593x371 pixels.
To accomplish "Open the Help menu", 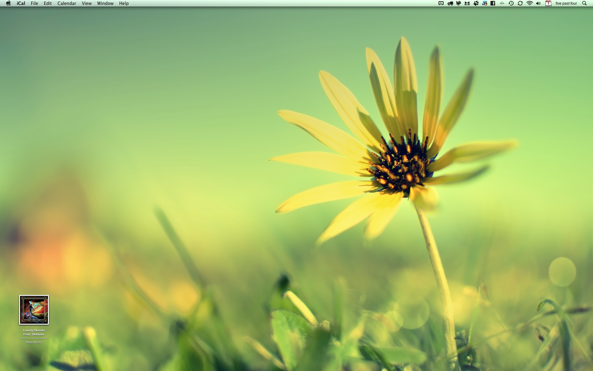I will pyautogui.click(x=124, y=3).
